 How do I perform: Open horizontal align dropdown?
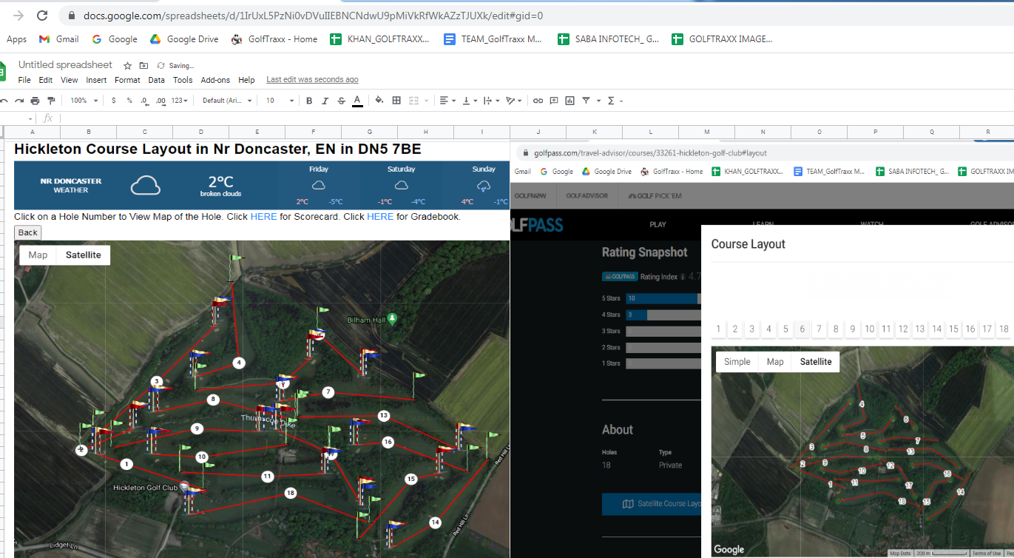[447, 101]
